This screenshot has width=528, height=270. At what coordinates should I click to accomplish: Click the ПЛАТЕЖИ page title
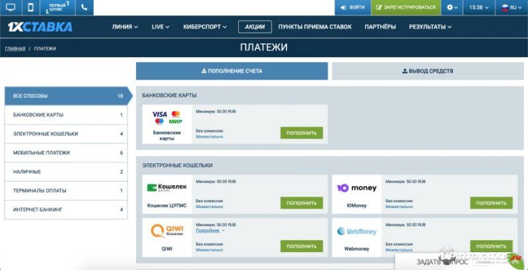point(263,47)
